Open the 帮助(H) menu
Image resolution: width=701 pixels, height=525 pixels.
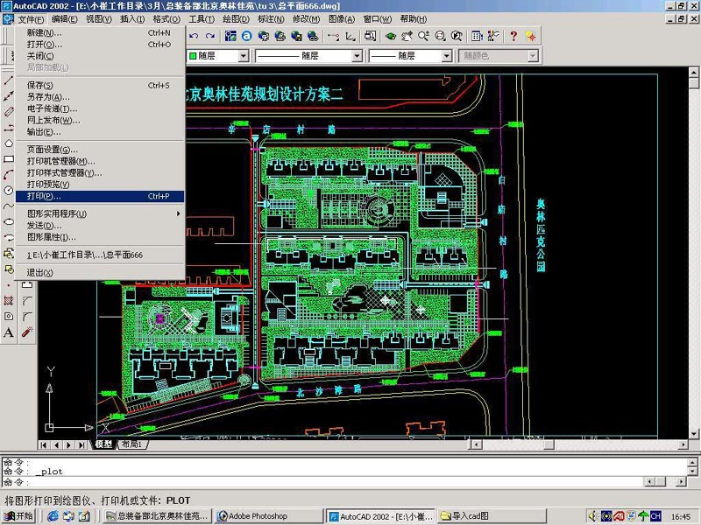pos(413,19)
